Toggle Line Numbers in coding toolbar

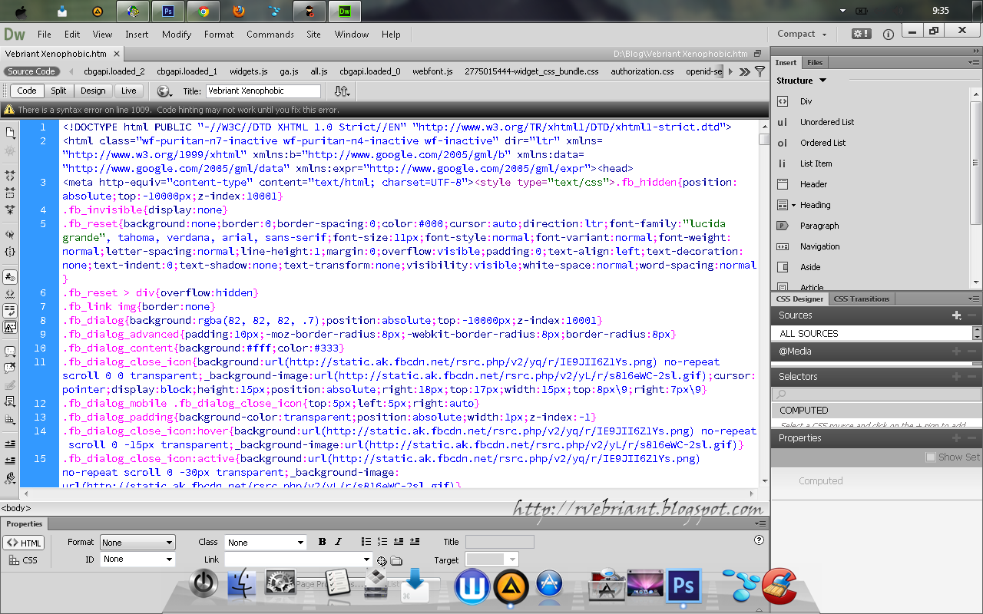click(x=10, y=276)
